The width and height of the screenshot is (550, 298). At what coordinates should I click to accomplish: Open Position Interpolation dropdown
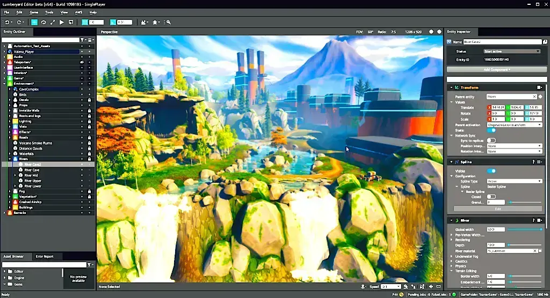(514, 146)
